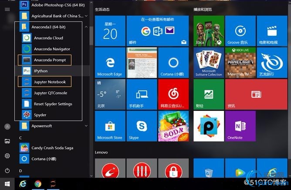Image resolution: width=291 pixels, height=190 pixels.
Task: Click the Microsoft Edge tile
Action: coord(110,62)
